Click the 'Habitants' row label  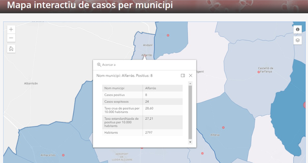click(x=111, y=132)
